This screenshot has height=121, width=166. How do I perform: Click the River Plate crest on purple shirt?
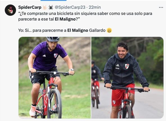point(56,55)
